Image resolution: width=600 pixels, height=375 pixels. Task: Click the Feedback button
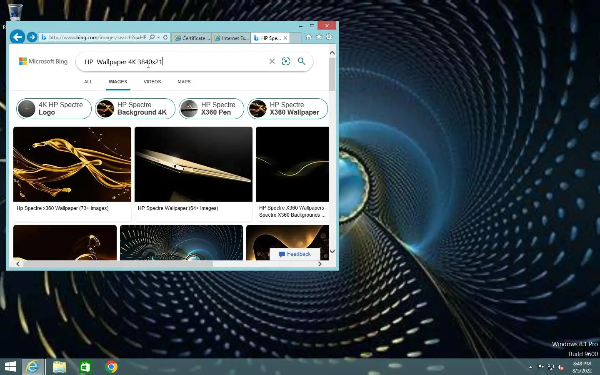pyautogui.click(x=295, y=254)
